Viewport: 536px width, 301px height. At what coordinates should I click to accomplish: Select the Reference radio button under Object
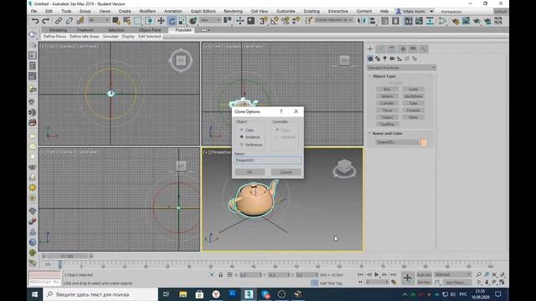242,145
